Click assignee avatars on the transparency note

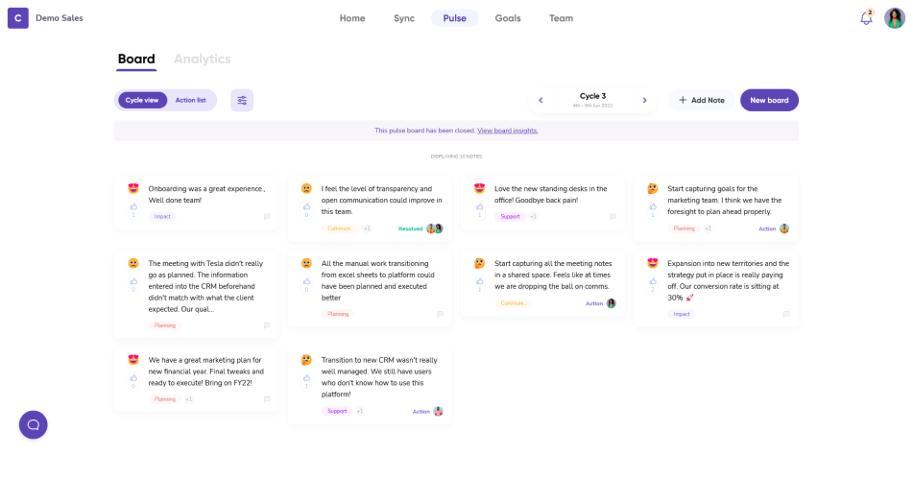click(x=434, y=228)
